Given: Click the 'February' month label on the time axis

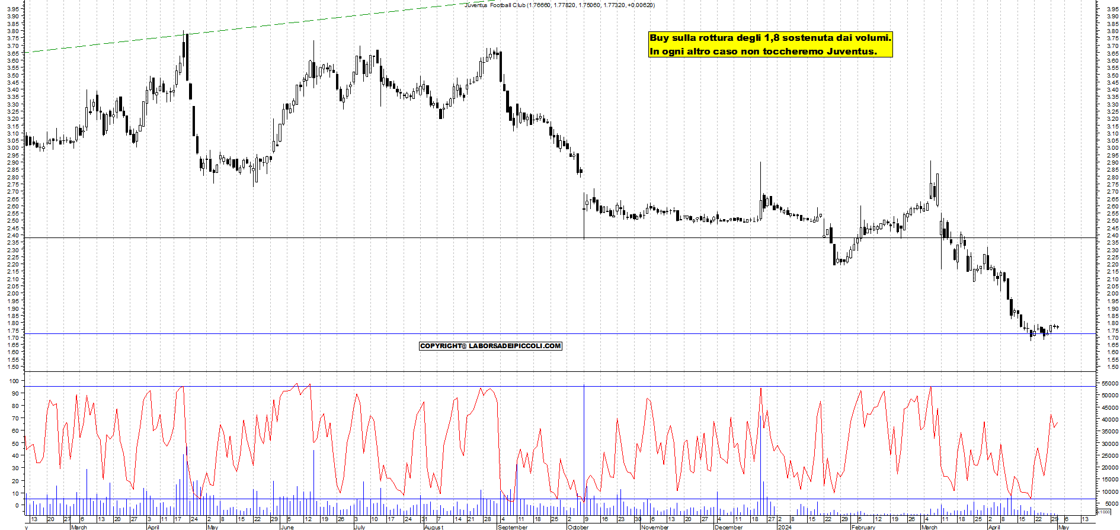Looking at the screenshot, I should click(863, 527).
